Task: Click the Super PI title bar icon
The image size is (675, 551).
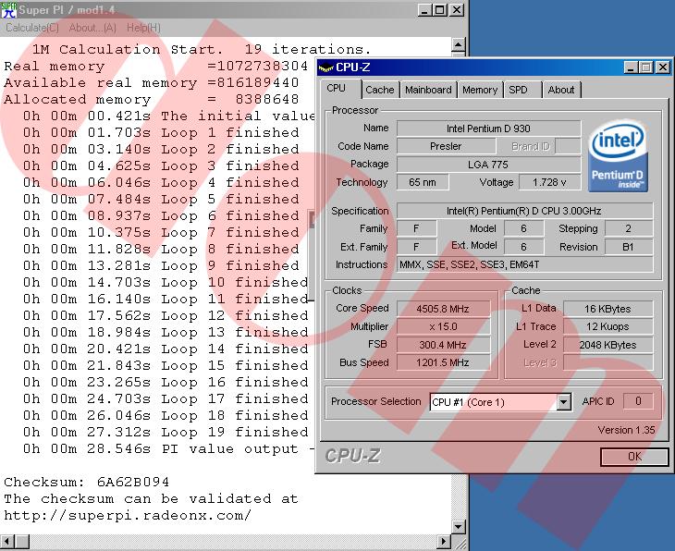Action: 8,9
